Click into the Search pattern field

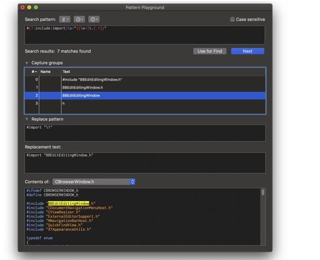point(145,35)
